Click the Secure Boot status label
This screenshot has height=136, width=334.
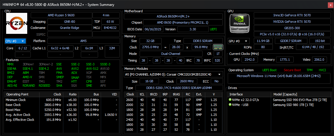coord(292,70)
